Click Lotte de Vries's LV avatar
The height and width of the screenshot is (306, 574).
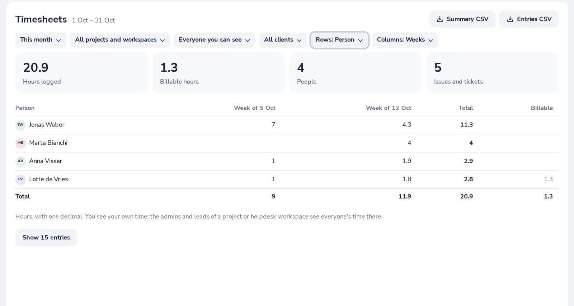tap(20, 179)
